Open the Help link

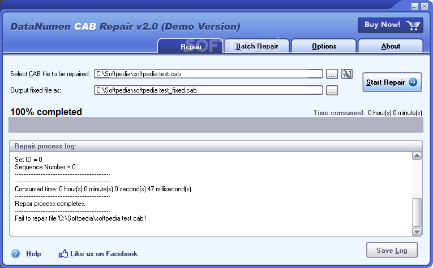tap(33, 254)
